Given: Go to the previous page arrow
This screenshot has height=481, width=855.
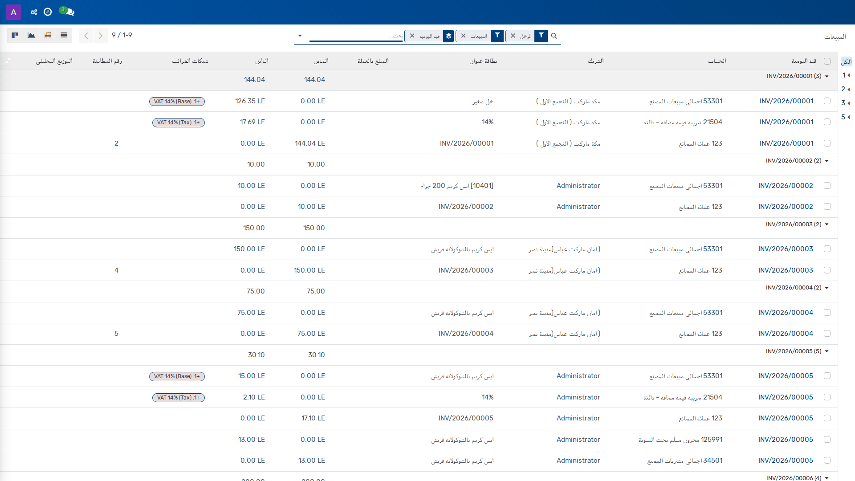Looking at the screenshot, I should [86, 36].
